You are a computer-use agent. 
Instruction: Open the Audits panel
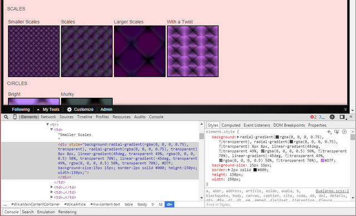pyautogui.click(x=140, y=117)
